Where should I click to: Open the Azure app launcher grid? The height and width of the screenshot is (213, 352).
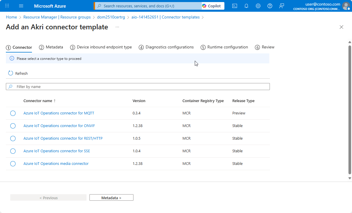pyautogui.click(x=7, y=6)
